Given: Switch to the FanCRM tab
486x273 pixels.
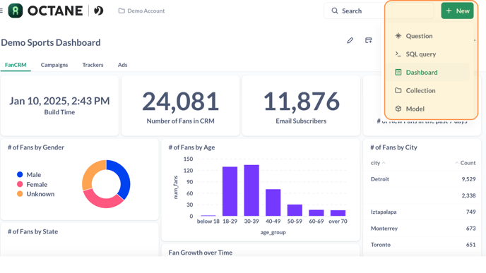Looking at the screenshot, I should coord(16,65).
